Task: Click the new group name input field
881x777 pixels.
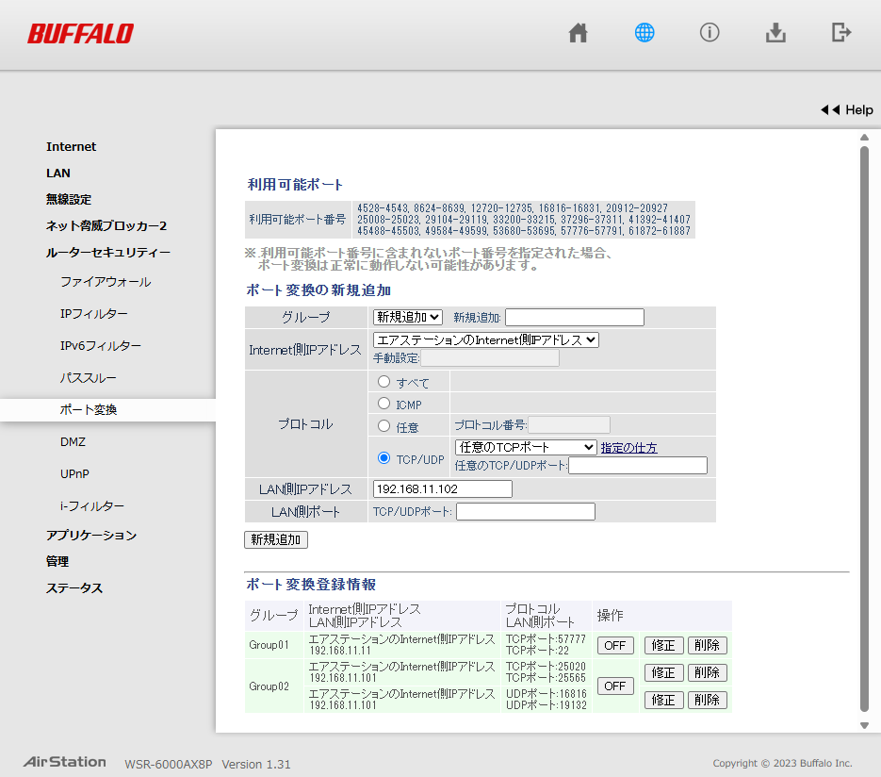Action: pos(575,317)
